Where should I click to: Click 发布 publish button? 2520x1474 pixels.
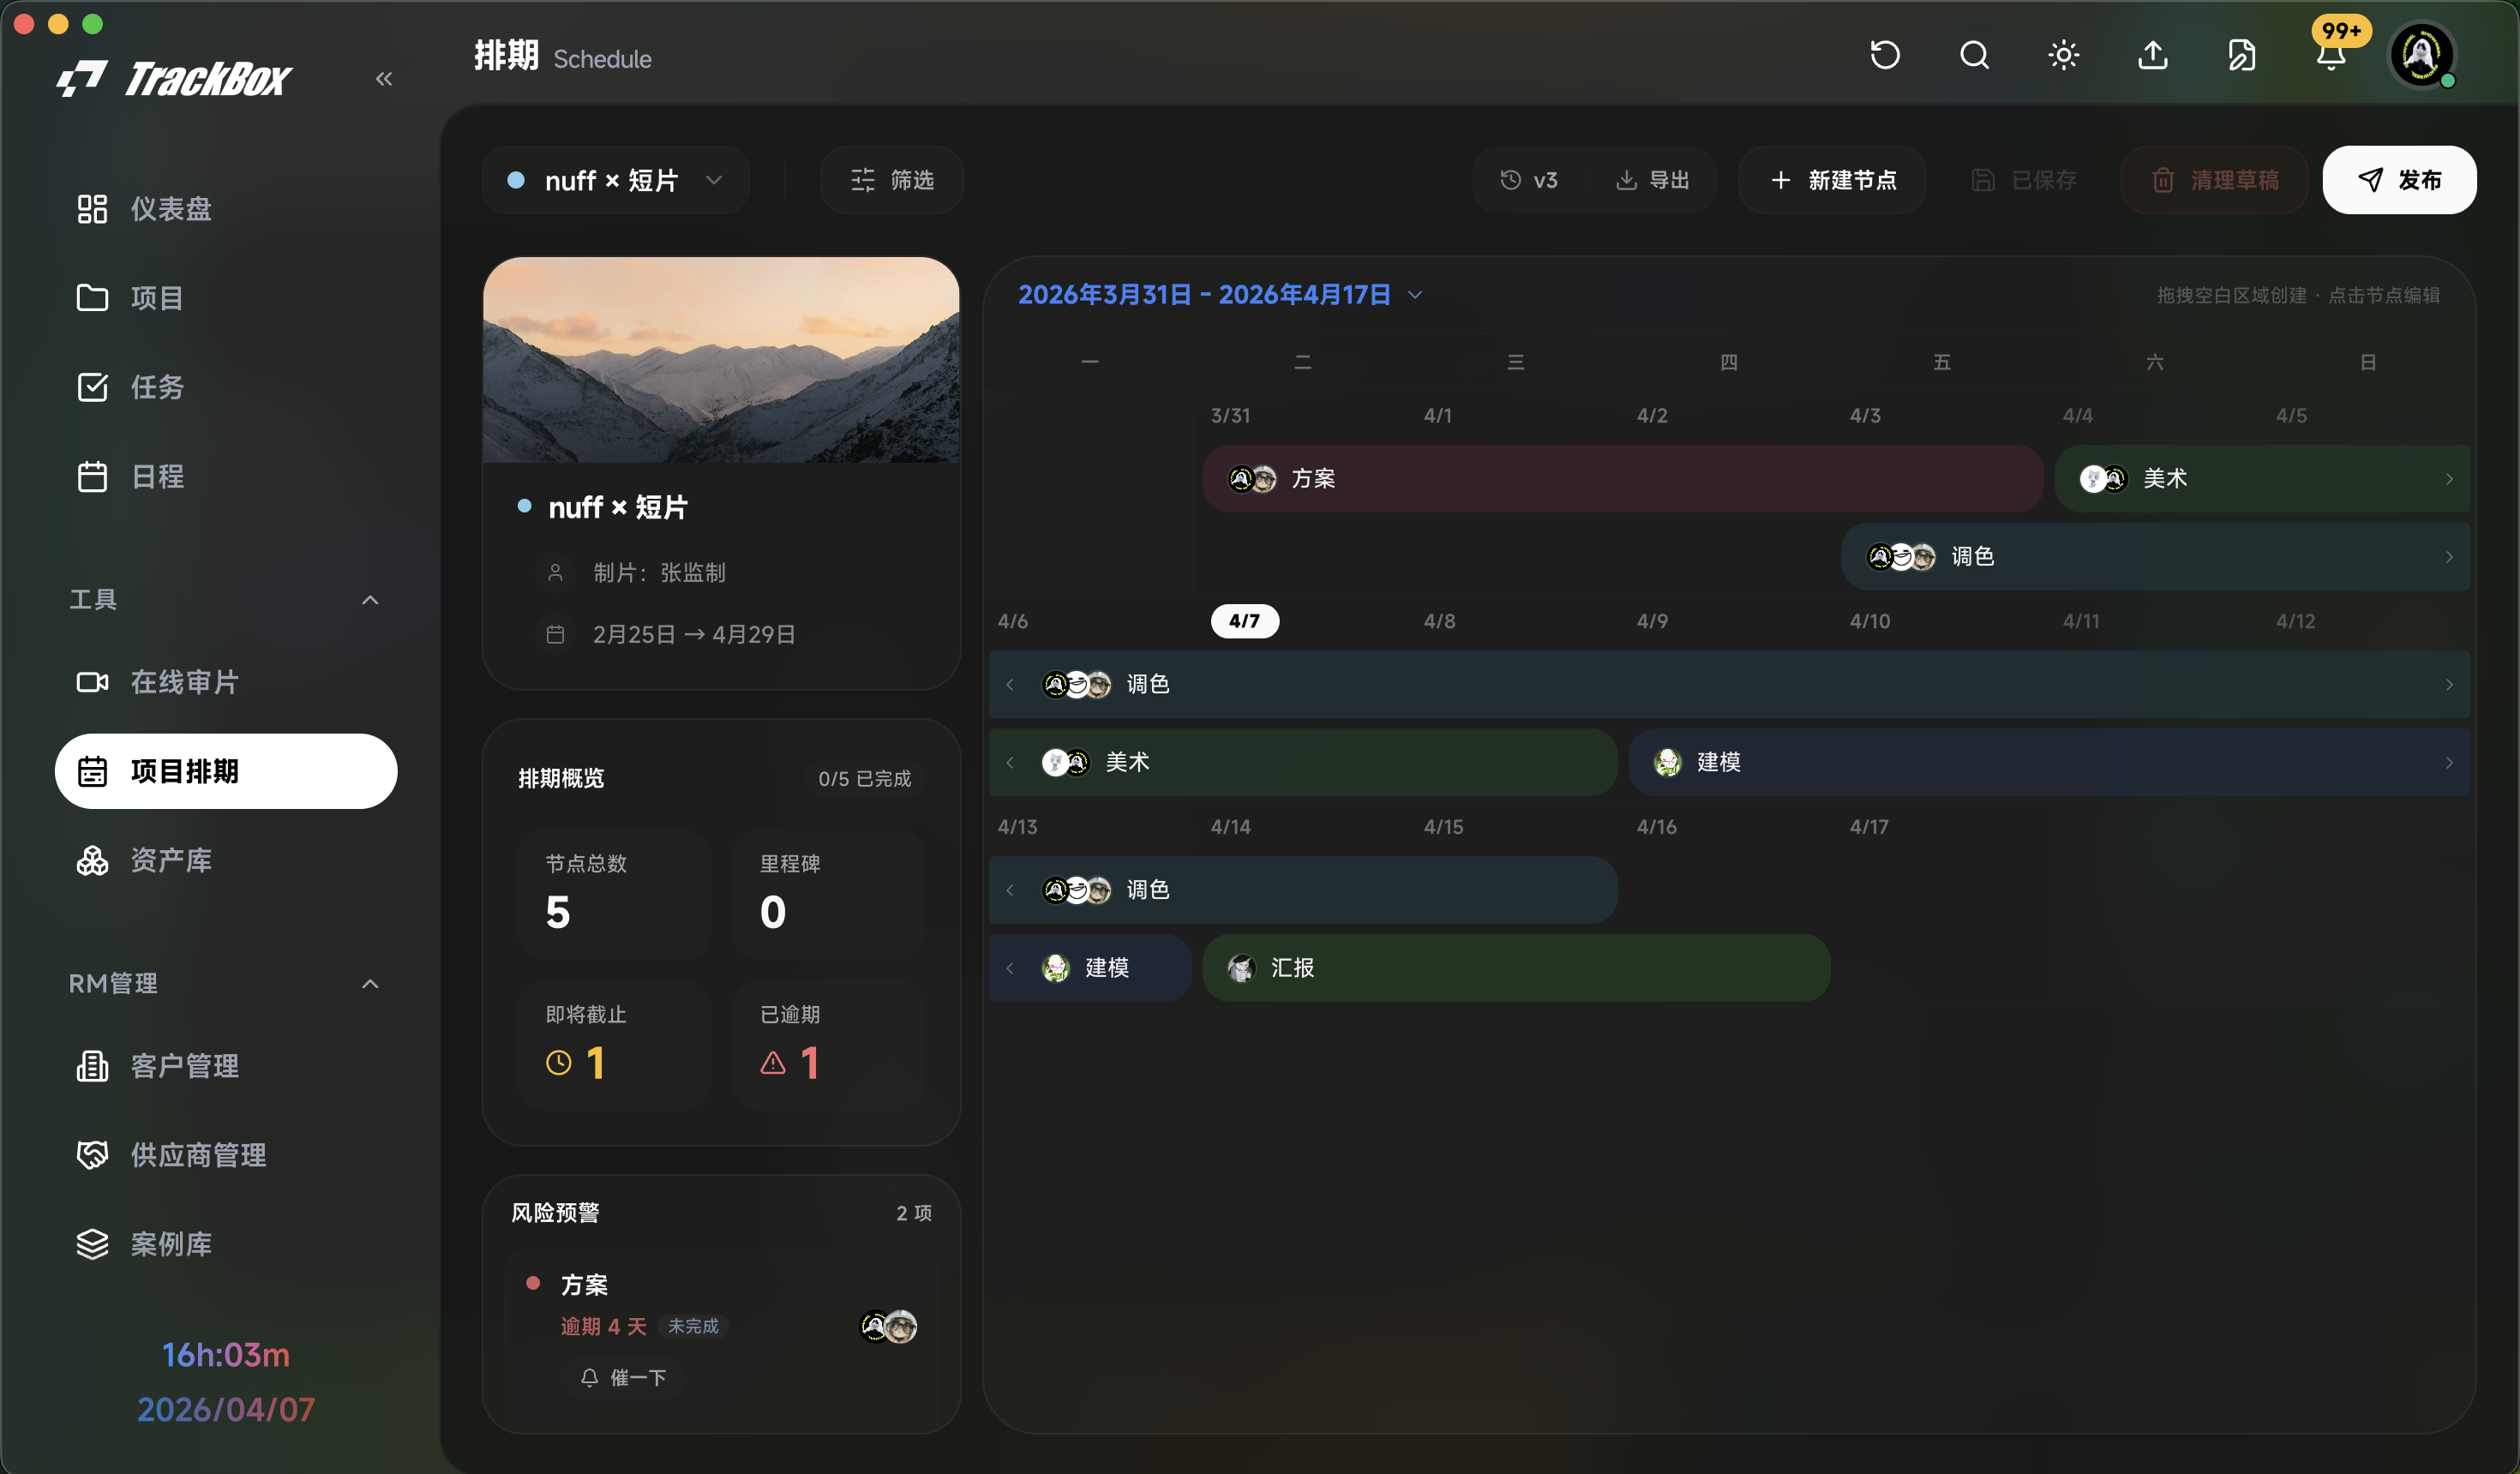(x=2399, y=180)
